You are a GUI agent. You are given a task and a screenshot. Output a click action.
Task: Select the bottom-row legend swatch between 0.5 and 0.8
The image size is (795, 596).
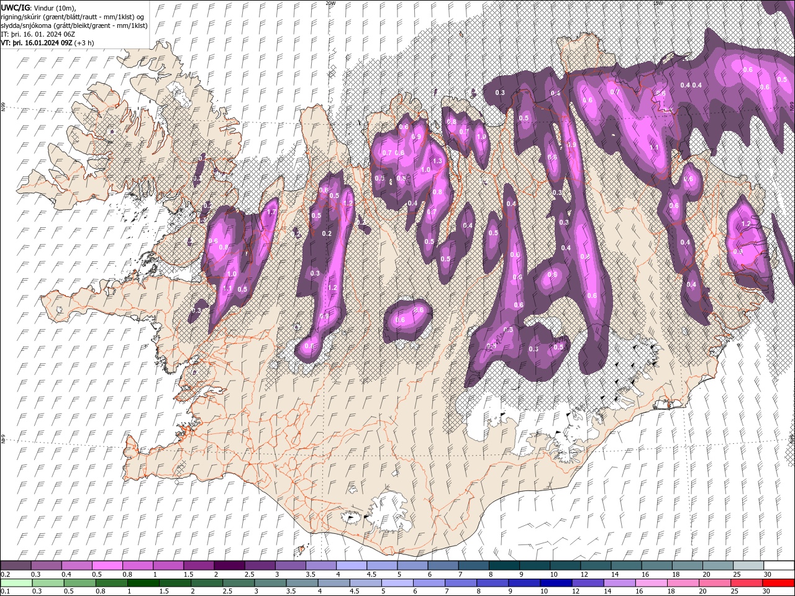(x=79, y=583)
